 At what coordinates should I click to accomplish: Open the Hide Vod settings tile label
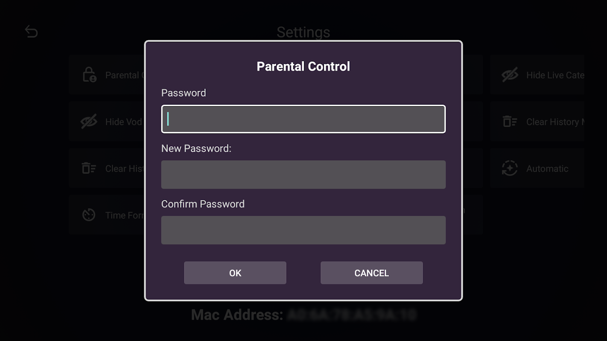(x=124, y=122)
